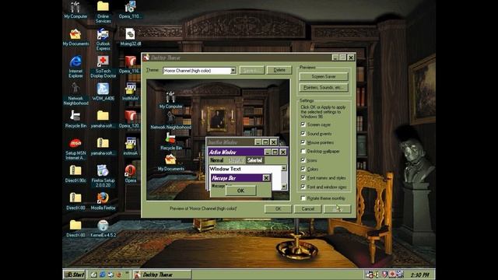The height and width of the screenshot is (280, 498).
Task: Expand the Quick Launch overflow chevrons
Action: click(x=127, y=273)
